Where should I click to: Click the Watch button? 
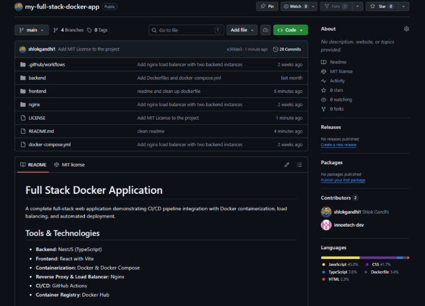click(x=295, y=6)
